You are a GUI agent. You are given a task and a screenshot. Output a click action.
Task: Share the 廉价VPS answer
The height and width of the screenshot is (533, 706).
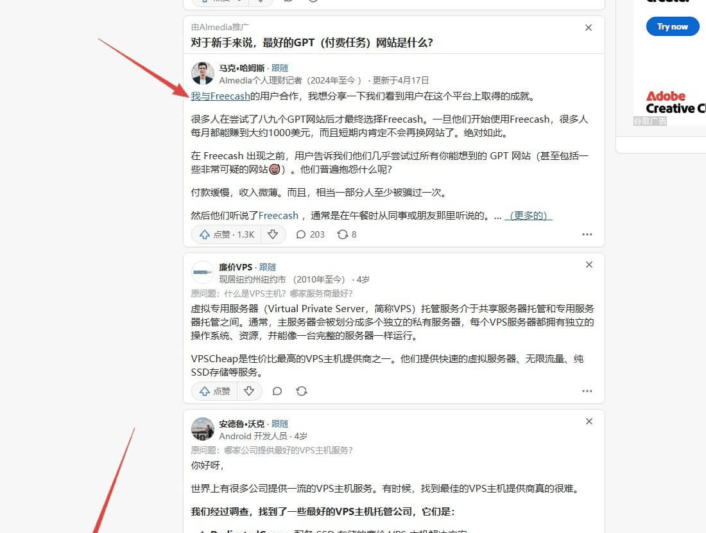[302, 391]
